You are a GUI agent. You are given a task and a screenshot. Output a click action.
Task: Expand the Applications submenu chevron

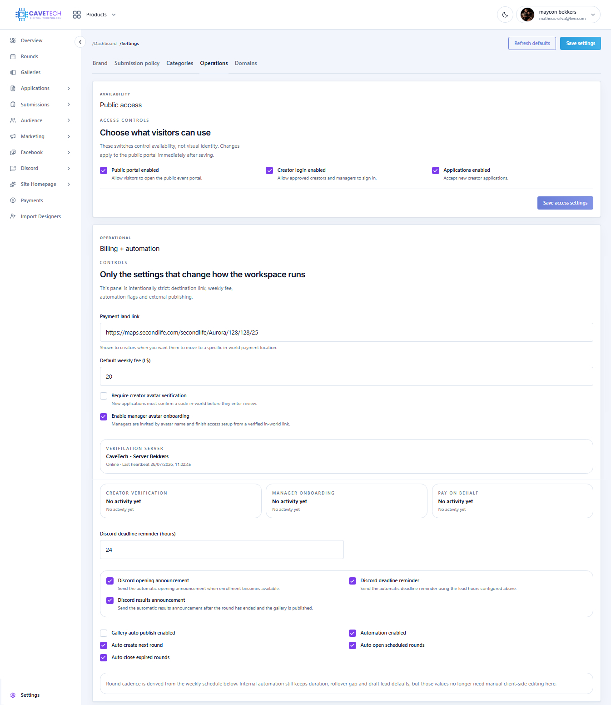click(69, 88)
